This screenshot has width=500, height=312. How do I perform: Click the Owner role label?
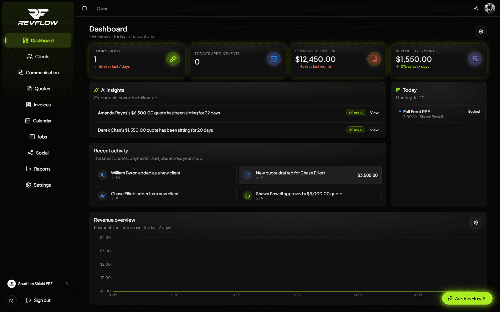coord(103,9)
